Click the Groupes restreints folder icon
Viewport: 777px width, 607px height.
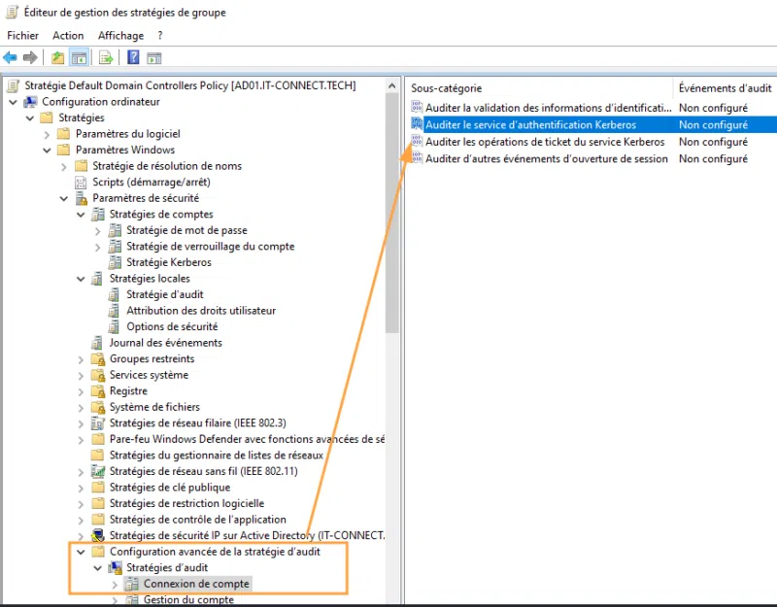98,358
